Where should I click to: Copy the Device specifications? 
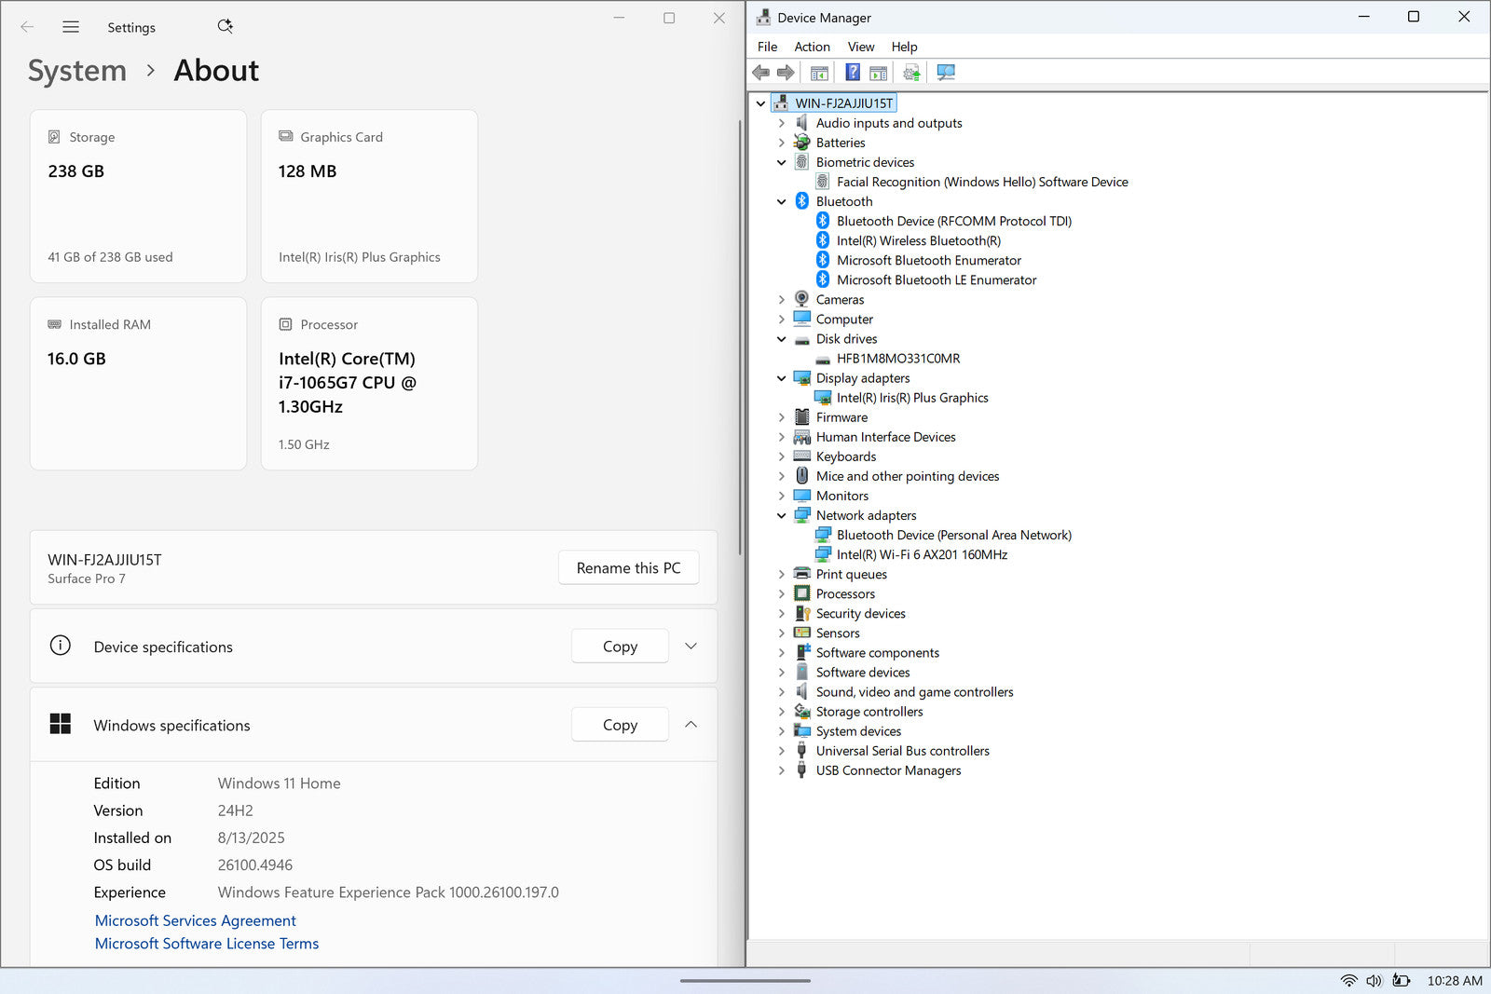(620, 647)
